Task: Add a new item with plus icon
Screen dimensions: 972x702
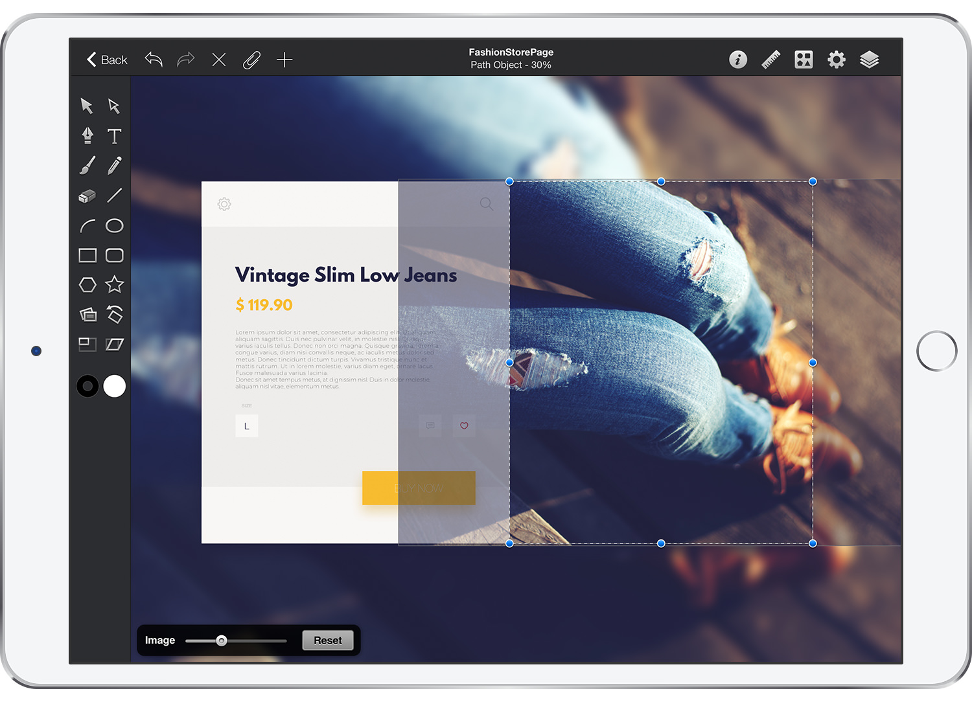Action: coord(284,60)
